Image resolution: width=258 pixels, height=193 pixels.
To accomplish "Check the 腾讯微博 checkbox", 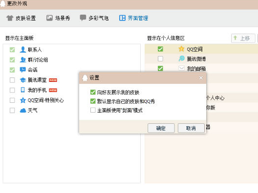I will (x=160, y=59).
